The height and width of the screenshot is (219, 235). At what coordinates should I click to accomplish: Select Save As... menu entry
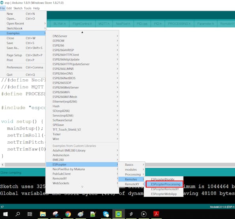(x=23, y=48)
